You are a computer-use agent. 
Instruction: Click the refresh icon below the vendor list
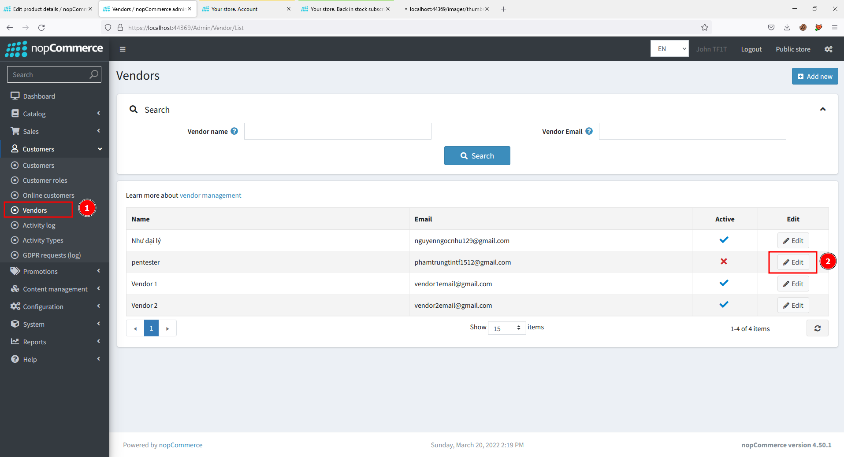pyautogui.click(x=817, y=328)
